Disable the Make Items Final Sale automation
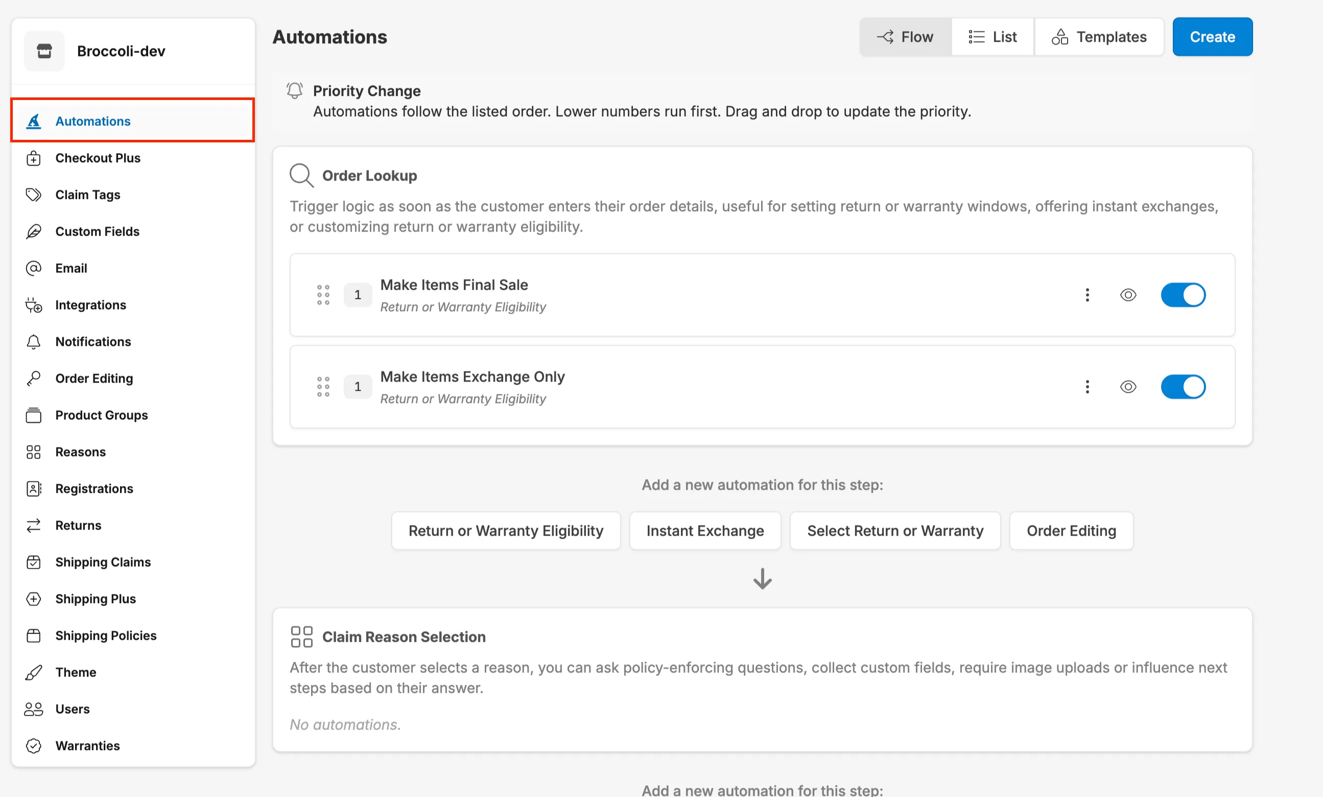Screen dimensions: 1323x797 1184,294
